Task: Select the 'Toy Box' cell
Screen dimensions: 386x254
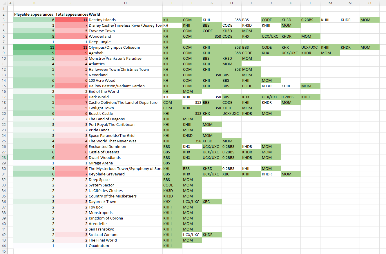Action: (x=125, y=207)
